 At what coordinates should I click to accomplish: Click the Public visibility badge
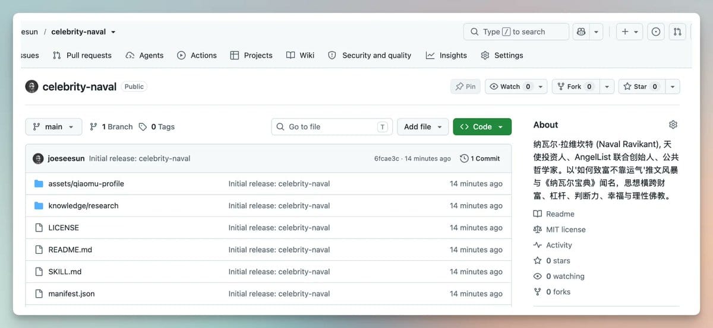134,87
